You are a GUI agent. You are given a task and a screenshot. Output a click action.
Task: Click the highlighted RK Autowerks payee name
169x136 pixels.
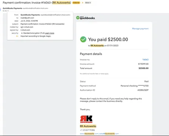coord(97,46)
